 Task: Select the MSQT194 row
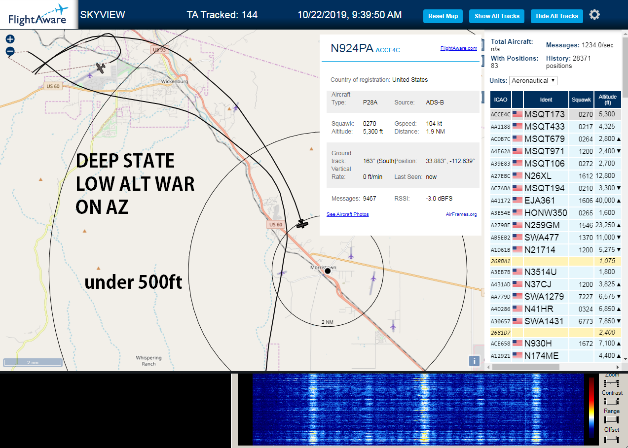tap(556, 188)
